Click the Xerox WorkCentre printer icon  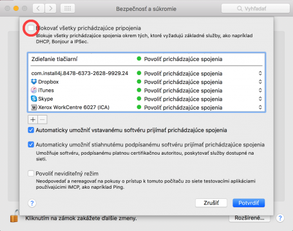point(34,107)
